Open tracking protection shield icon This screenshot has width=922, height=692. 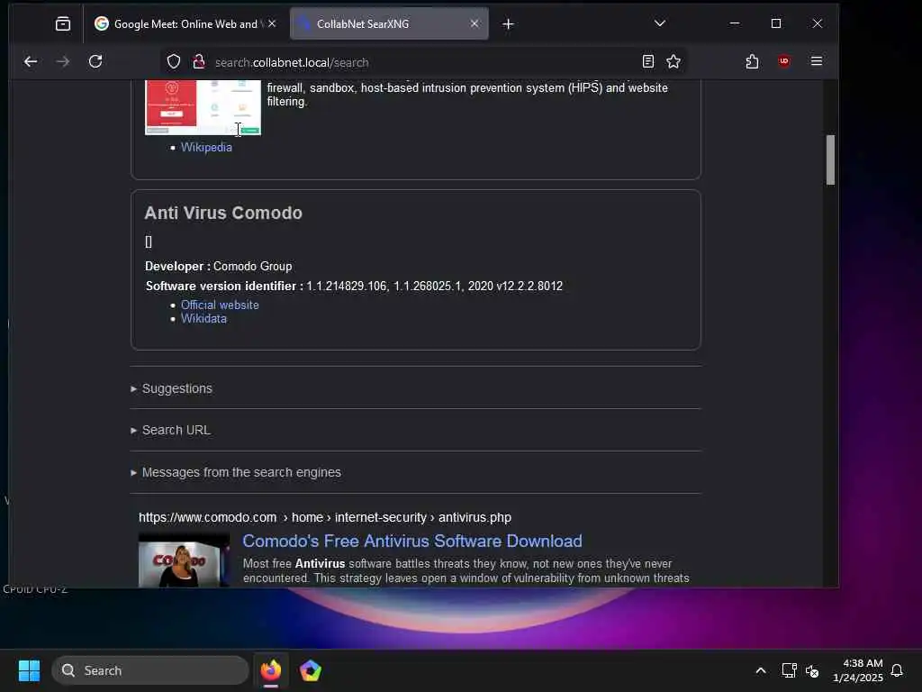pos(174,62)
